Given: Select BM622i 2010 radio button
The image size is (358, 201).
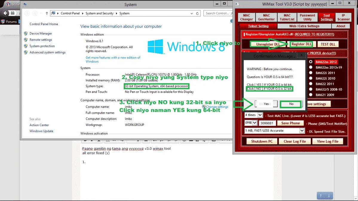Looking at the screenshot, I should click(311, 78).
